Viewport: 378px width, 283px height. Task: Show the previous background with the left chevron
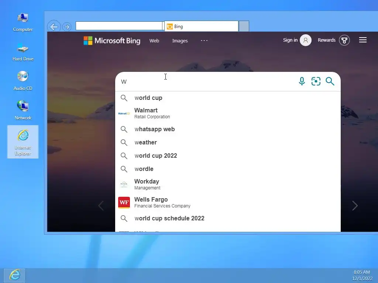click(x=101, y=206)
